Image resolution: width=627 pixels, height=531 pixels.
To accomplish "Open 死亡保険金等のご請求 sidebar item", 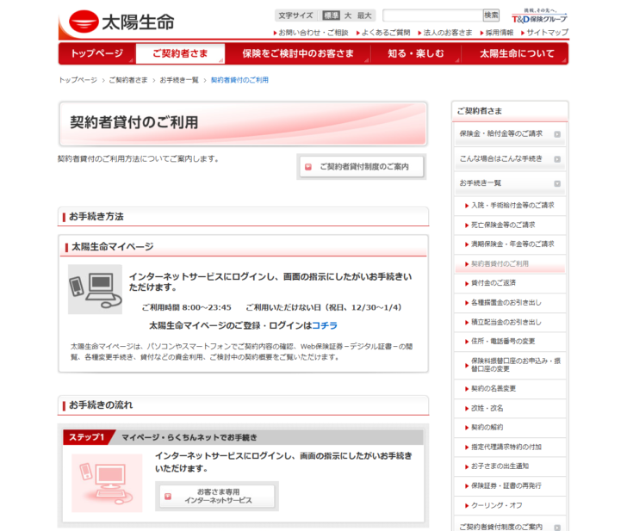I will click(510, 225).
